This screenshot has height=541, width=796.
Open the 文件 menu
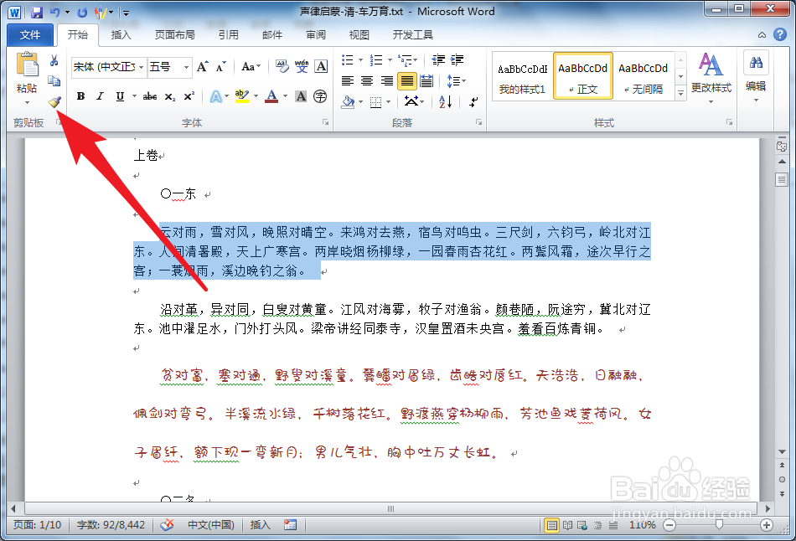click(29, 35)
